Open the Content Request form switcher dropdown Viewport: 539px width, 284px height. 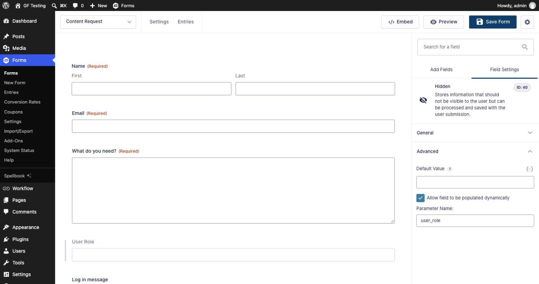click(98, 22)
